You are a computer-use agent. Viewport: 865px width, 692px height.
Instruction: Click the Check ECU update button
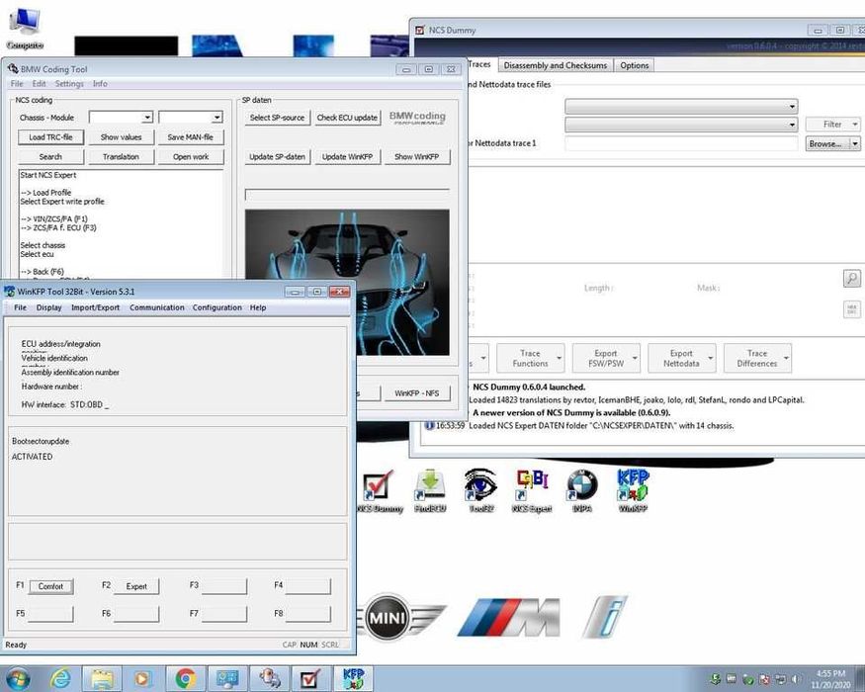(347, 118)
